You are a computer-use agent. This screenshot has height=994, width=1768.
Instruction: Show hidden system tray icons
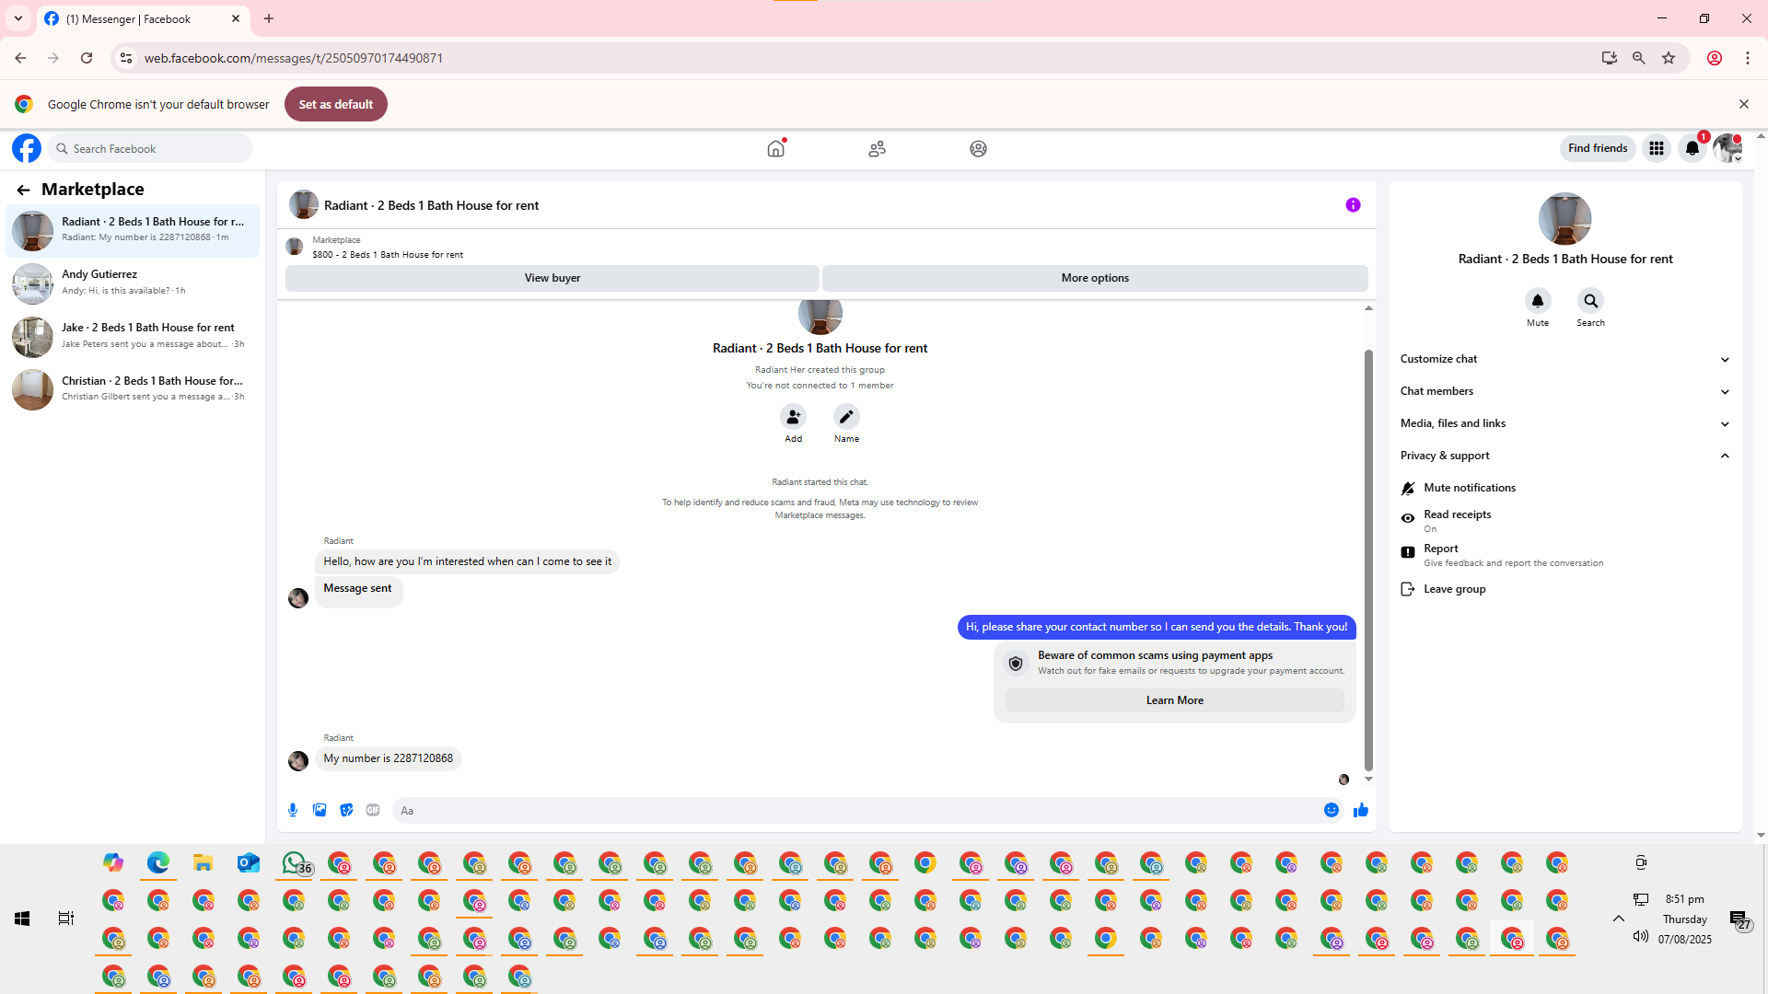(1618, 919)
